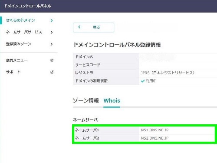Screen dimensions: 217x163
Task: Click the NS2.DNS.NE.JP value
Action: (155, 138)
